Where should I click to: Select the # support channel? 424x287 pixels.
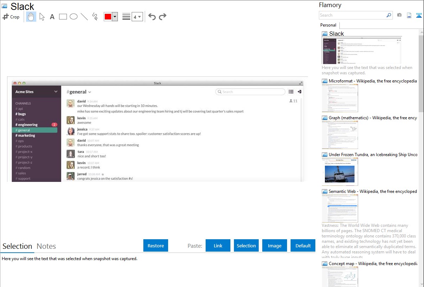(23, 178)
